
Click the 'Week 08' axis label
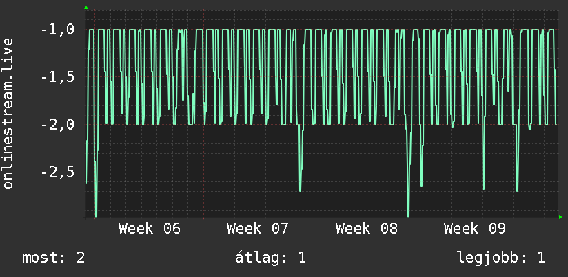pos(367,229)
